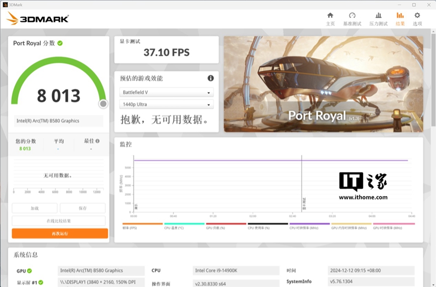
Task: Click the Port Royal preview image
Action: click(323, 84)
